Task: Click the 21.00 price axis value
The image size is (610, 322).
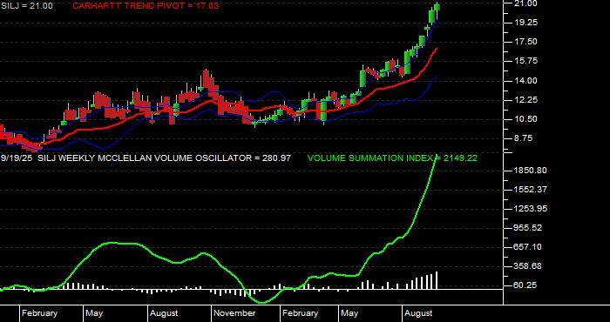Action: tap(526, 3)
